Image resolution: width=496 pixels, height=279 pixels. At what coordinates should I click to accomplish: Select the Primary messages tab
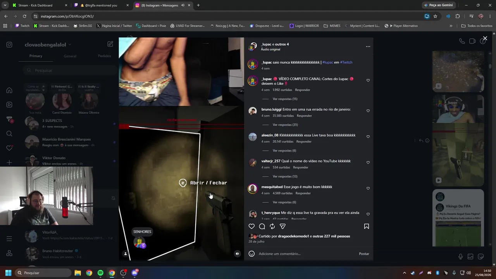coord(36,56)
